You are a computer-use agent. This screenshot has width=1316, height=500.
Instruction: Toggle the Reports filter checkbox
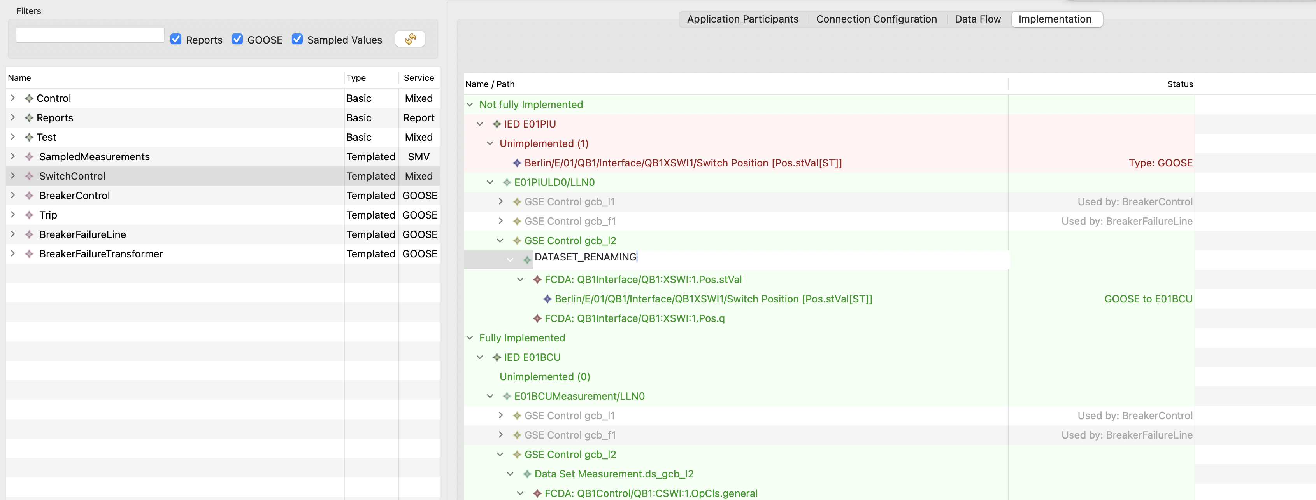(x=176, y=39)
